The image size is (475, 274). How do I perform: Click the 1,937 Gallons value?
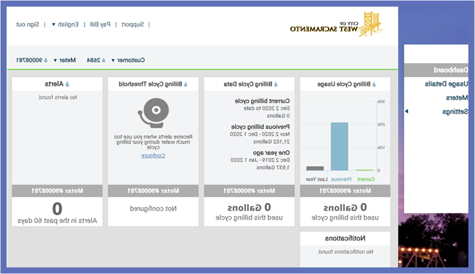point(273,167)
